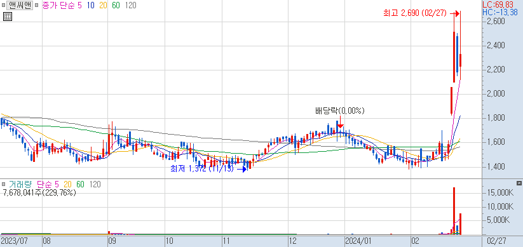Click the 2,600 price axis label
523x247 pixels.
(x=495, y=22)
